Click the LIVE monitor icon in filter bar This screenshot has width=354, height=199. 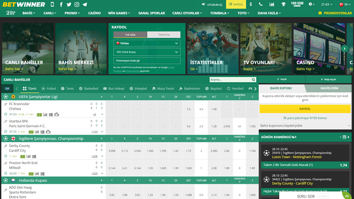pyautogui.click(x=7, y=88)
